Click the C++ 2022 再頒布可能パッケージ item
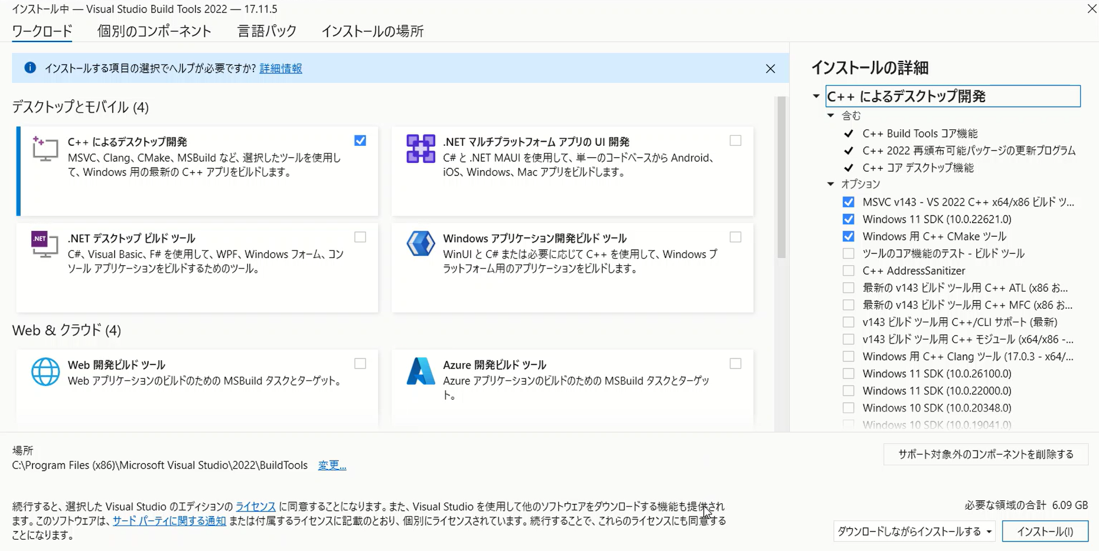This screenshot has height=551, width=1099. point(968,151)
